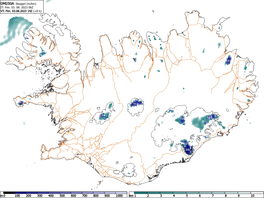
Task: Click the 'm' unit label on the legend
Action: coord(1,196)
